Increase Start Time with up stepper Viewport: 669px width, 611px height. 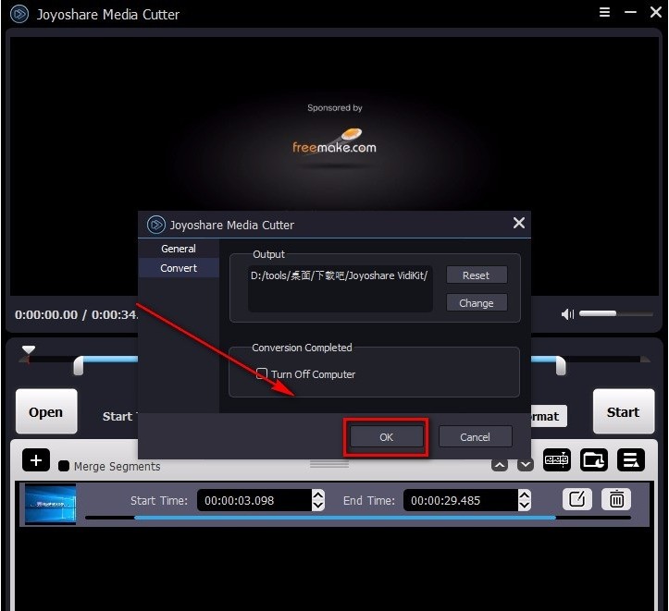coord(318,495)
